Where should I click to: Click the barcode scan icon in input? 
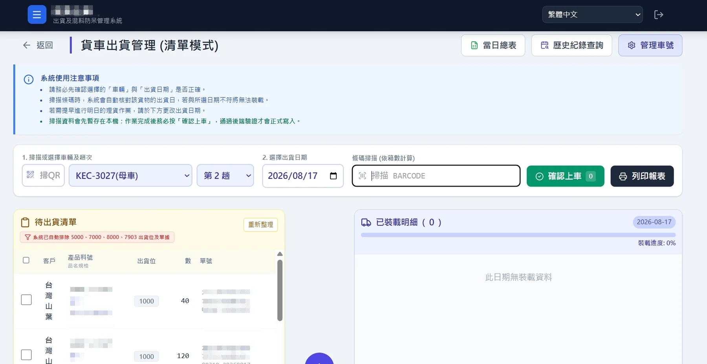pos(362,176)
